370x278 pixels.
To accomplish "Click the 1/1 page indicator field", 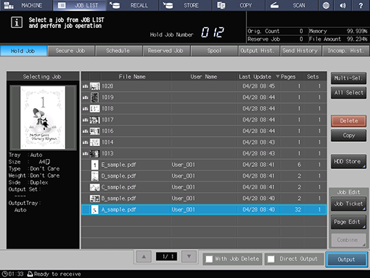I will 166,257.
